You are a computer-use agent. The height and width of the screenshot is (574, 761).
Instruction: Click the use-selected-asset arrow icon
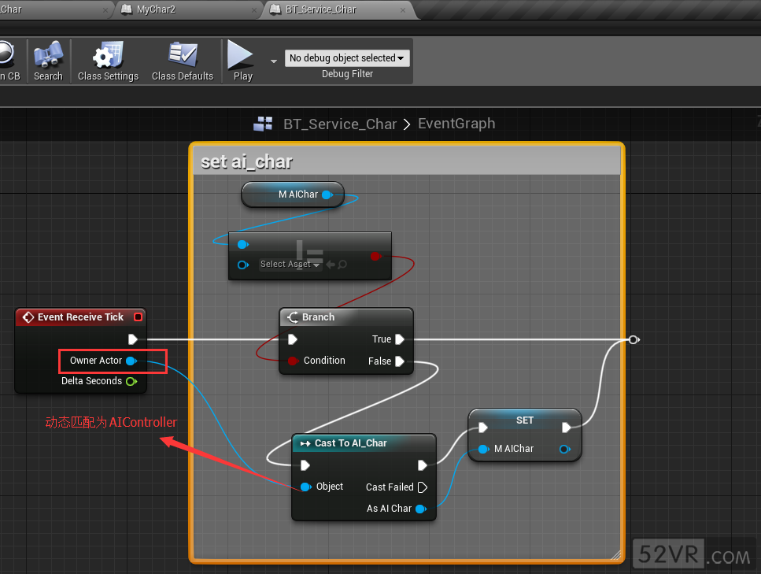point(330,265)
